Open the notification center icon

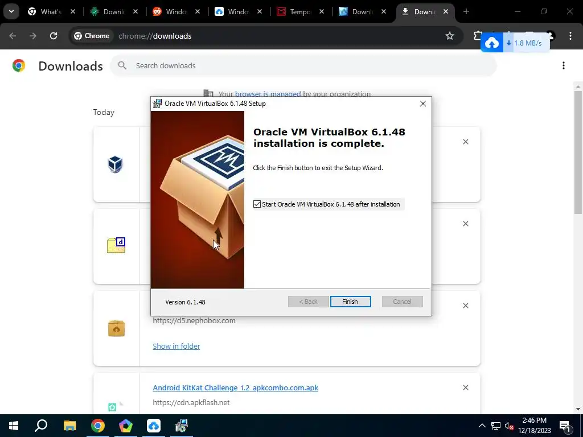point(565,426)
